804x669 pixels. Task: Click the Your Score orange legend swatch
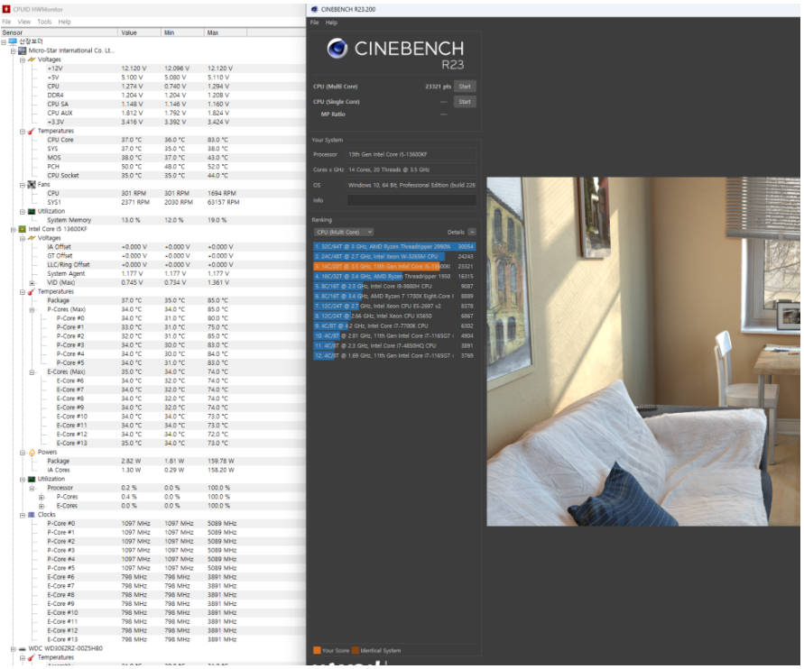pyautogui.click(x=317, y=651)
